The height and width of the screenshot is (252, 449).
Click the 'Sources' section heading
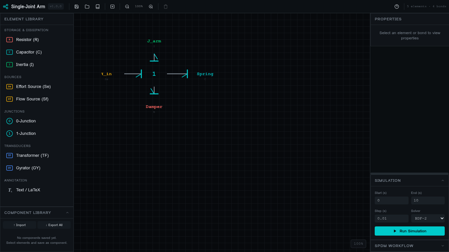click(13, 77)
